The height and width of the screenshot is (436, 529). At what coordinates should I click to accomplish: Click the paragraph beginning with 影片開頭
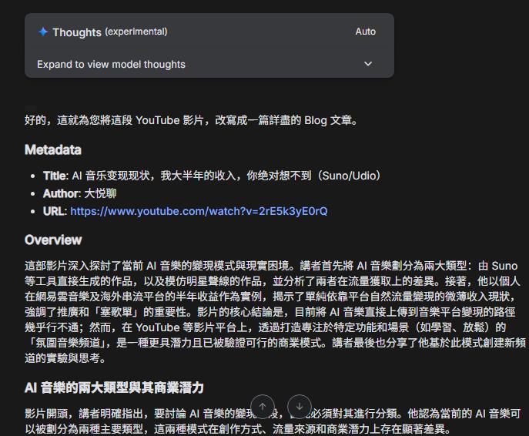[273, 421]
